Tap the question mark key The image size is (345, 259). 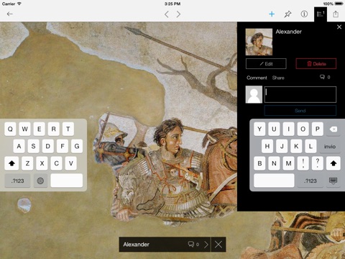[x=318, y=163]
